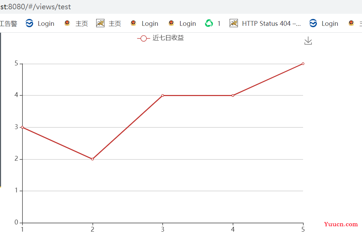362x243 pixels.
Task: Open the 主页 bookmark with Tomcat cat icon
Action: 109,23
